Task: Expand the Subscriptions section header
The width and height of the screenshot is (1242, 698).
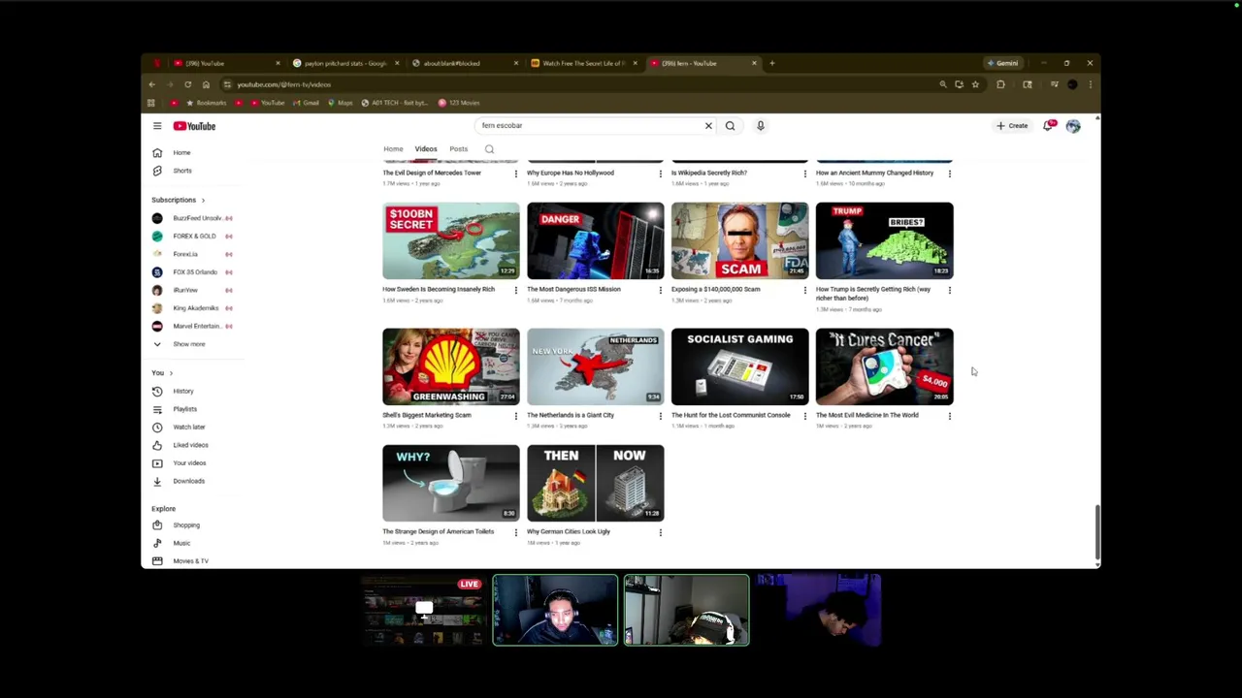Action: tap(178, 200)
